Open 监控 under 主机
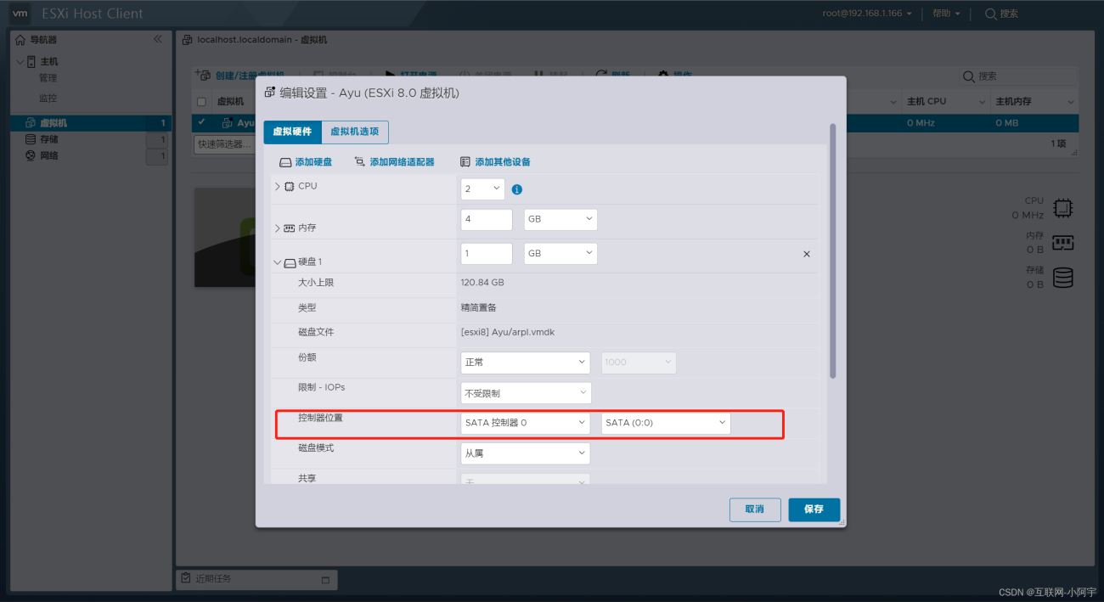The width and height of the screenshot is (1104, 602). coord(48,98)
